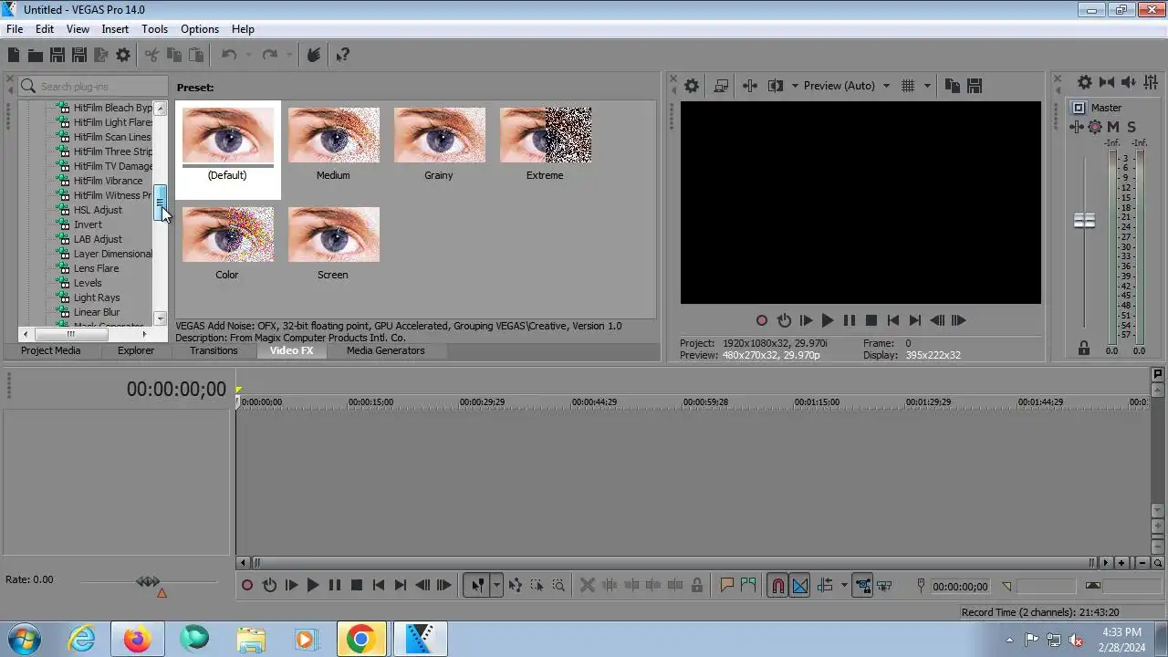Select the Envelope edit tool on timeline toolbar

point(515,586)
